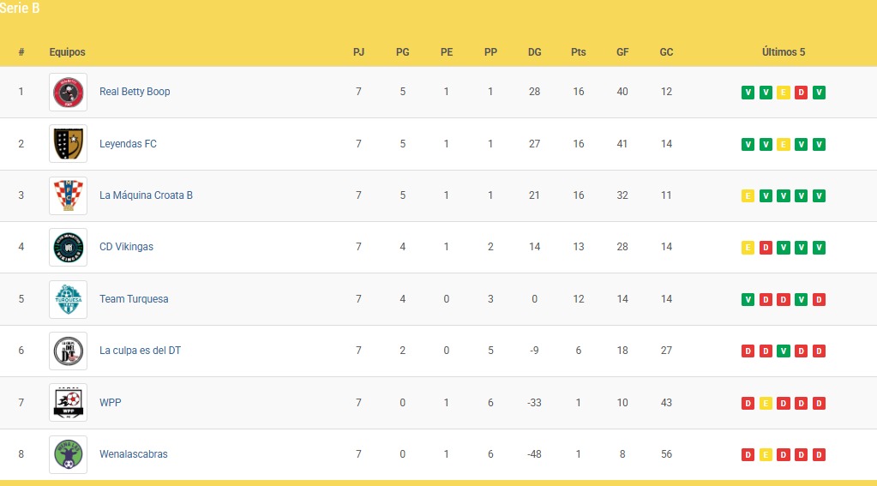Click La Máquina Croata B crest
877x486 pixels.
click(x=68, y=195)
